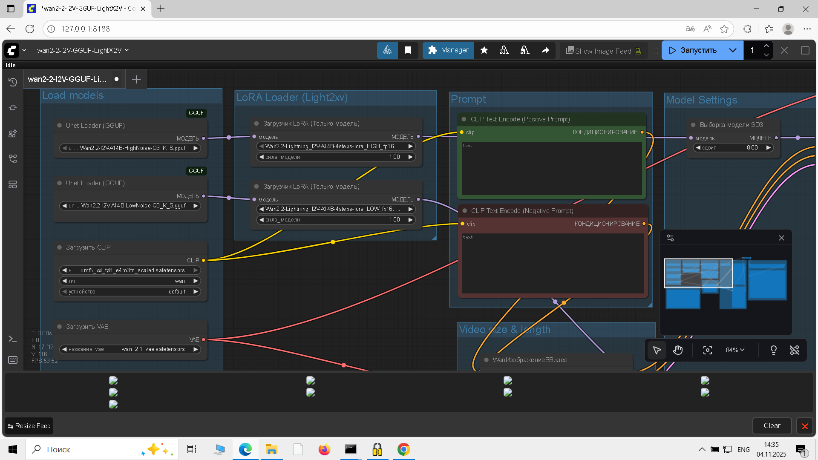The image size is (818, 460).
Task: Collapse the Unet Loader HighNoise node dot
Action: click(x=60, y=126)
